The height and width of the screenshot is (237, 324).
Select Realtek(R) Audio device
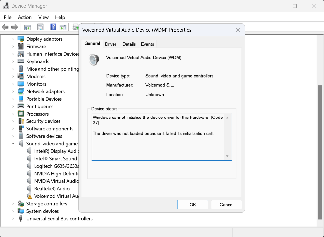52,189
